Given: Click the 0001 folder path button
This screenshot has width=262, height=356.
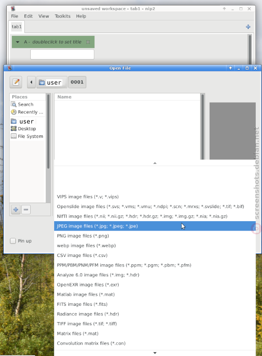Looking at the screenshot, I should pos(77,82).
